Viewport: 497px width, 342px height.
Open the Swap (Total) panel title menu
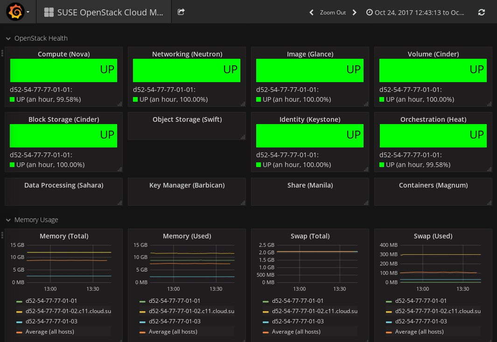[310, 236]
